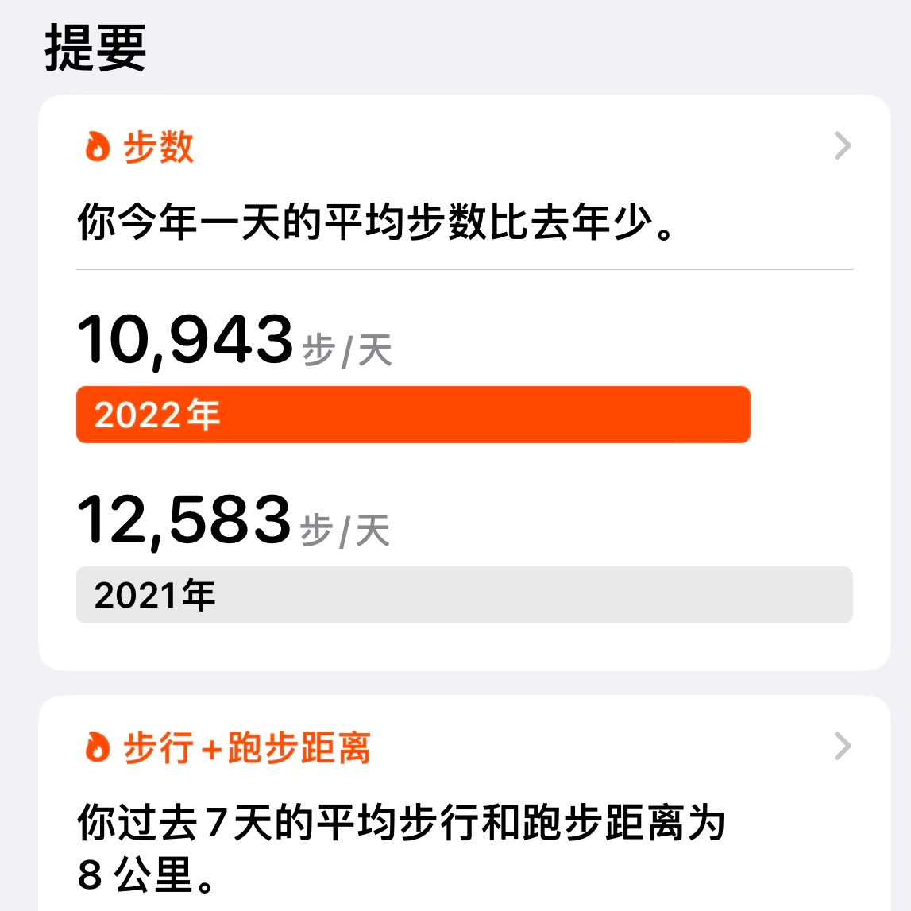Select the 12,583 steps value
Viewport: 911px width, 911px height.
point(184,520)
